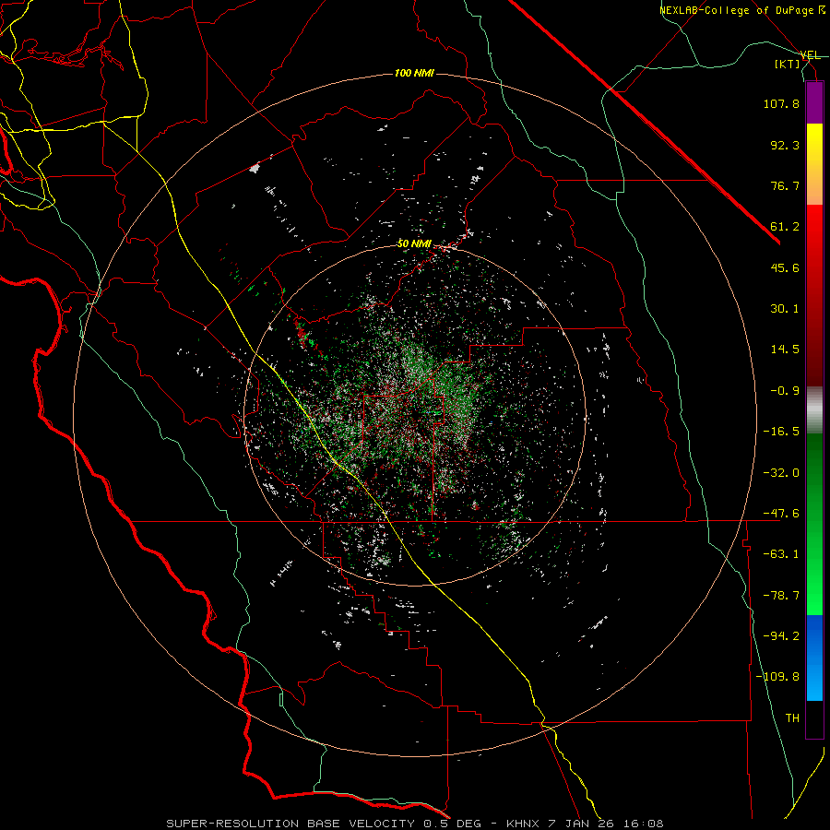830x830 pixels.
Task: Click the -0.9 velocity scale value
Action: [785, 391]
